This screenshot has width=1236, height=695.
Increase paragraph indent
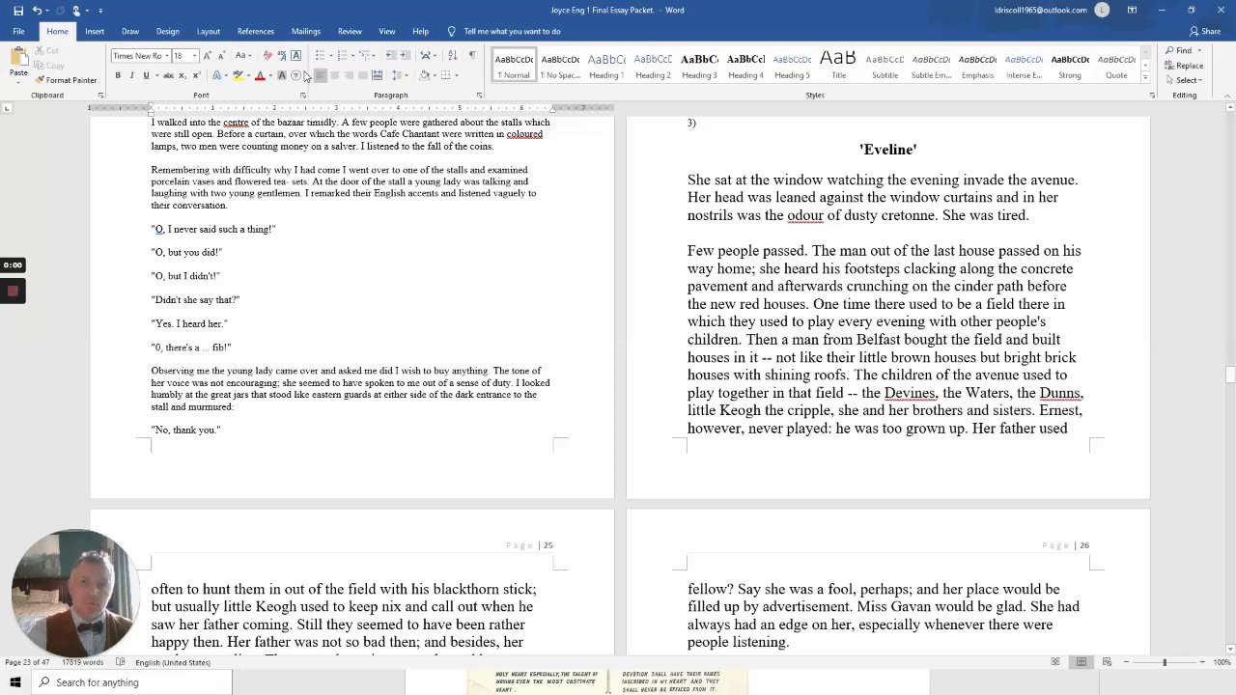[x=404, y=55]
